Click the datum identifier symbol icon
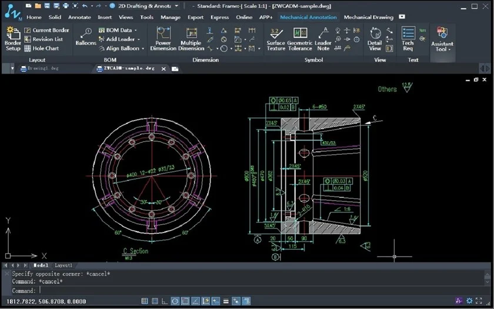 tap(338, 30)
